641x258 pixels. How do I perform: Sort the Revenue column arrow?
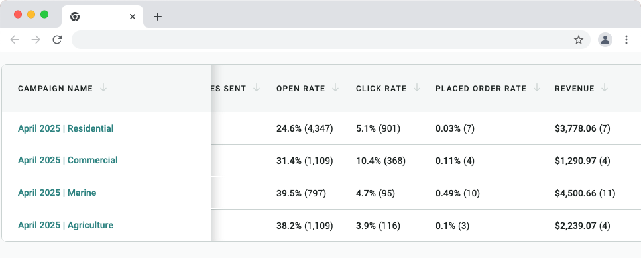coord(605,88)
